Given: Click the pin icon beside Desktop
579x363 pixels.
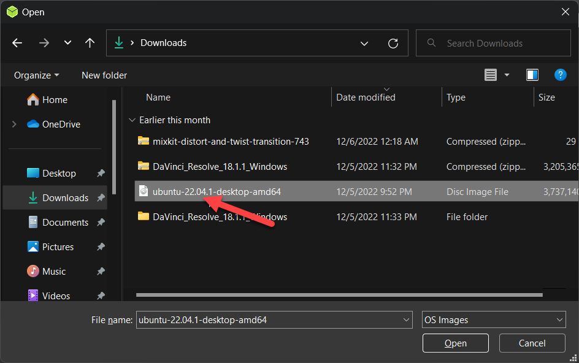Looking at the screenshot, I should click(x=101, y=173).
